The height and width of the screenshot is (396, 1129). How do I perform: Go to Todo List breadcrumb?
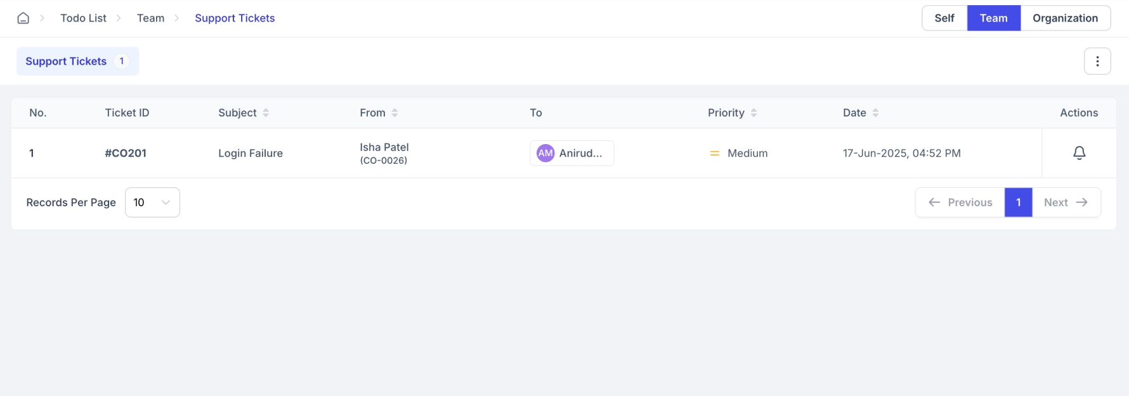coord(83,18)
